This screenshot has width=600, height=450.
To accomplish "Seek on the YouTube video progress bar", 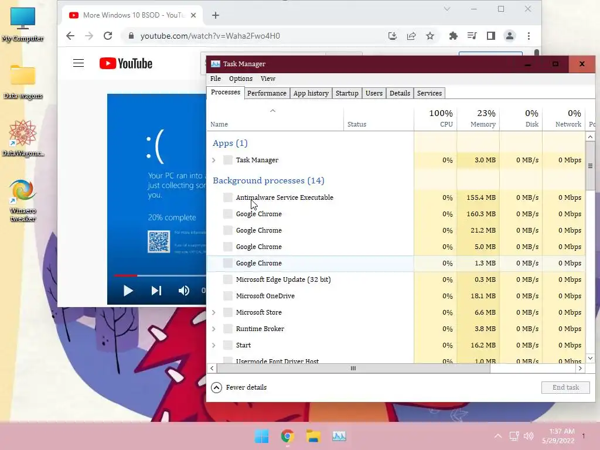I will (159, 275).
